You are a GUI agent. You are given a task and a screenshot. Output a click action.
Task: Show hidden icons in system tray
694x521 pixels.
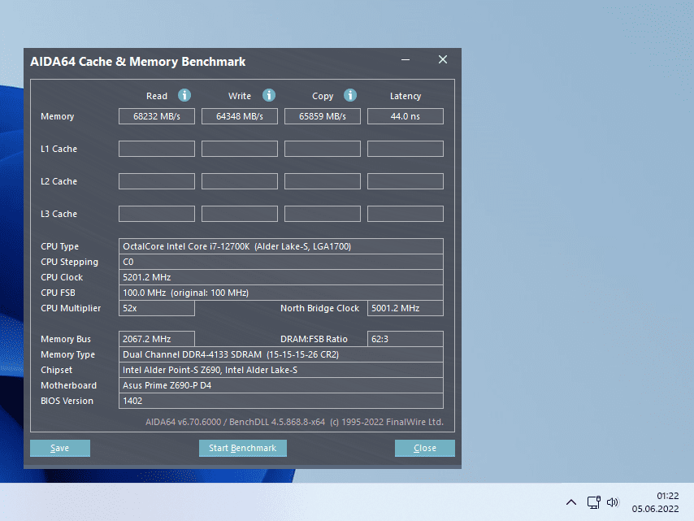[571, 502]
